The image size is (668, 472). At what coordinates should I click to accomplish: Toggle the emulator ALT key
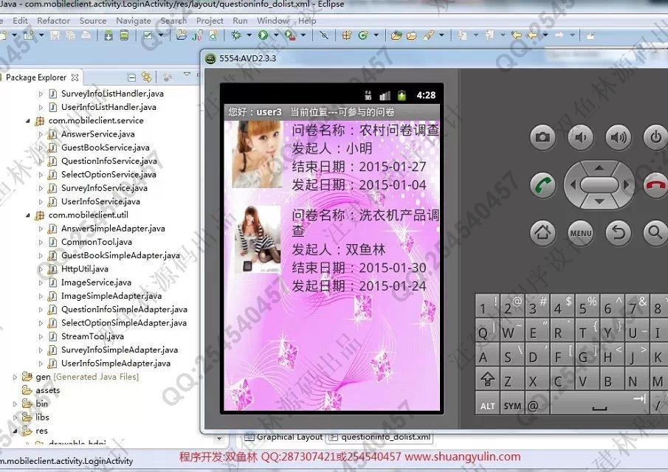487,406
